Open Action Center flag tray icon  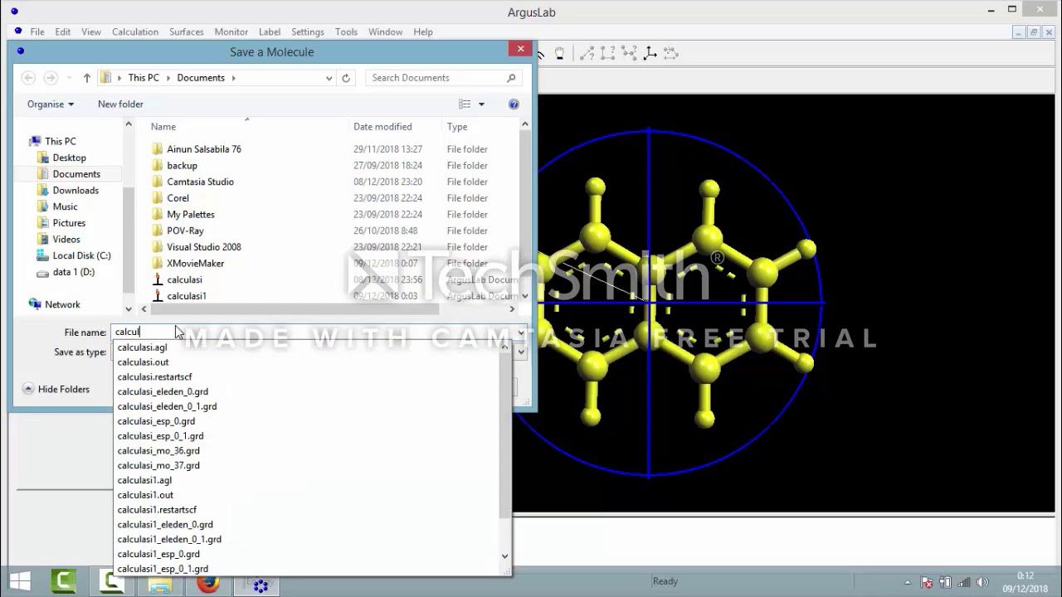click(928, 582)
